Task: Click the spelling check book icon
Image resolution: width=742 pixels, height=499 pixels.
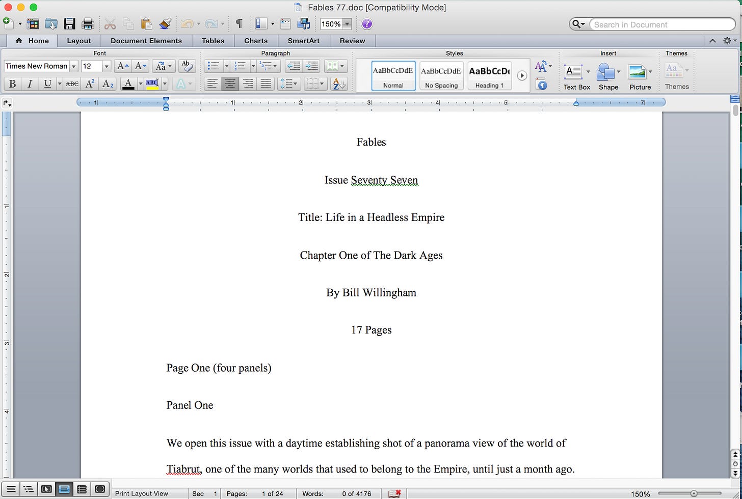Action: [394, 493]
